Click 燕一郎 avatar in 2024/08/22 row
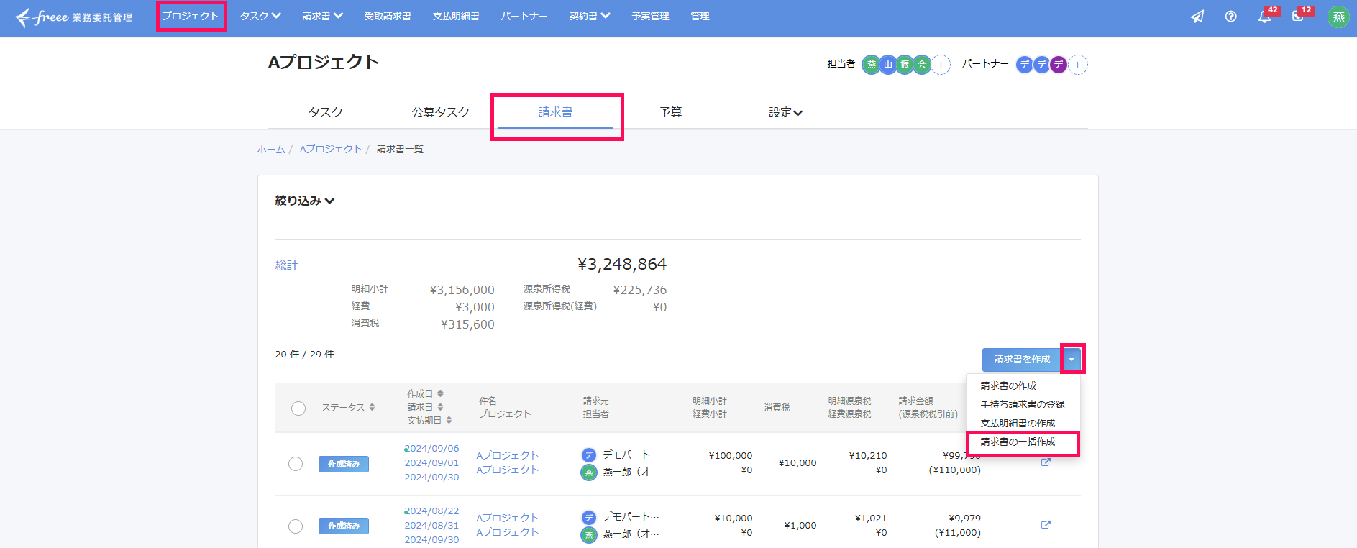Viewport: 1357px width, 548px height. coord(589,534)
